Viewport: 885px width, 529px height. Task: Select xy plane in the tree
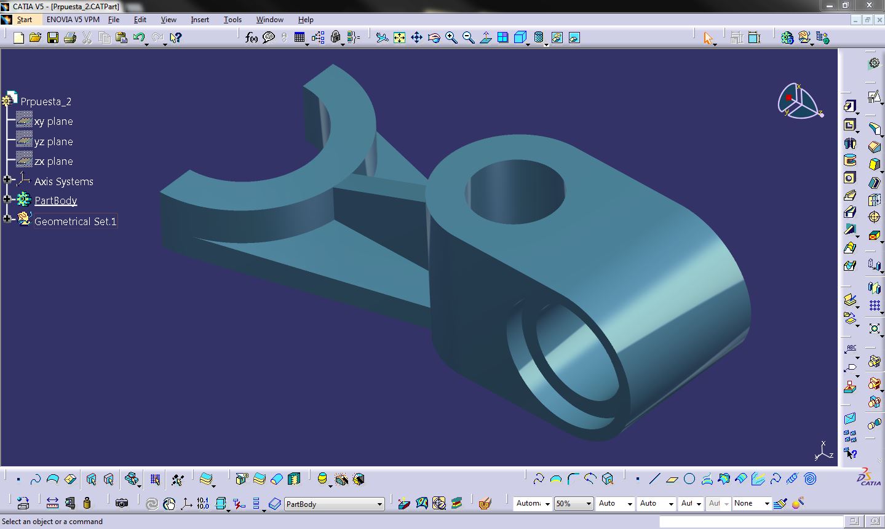coord(54,122)
